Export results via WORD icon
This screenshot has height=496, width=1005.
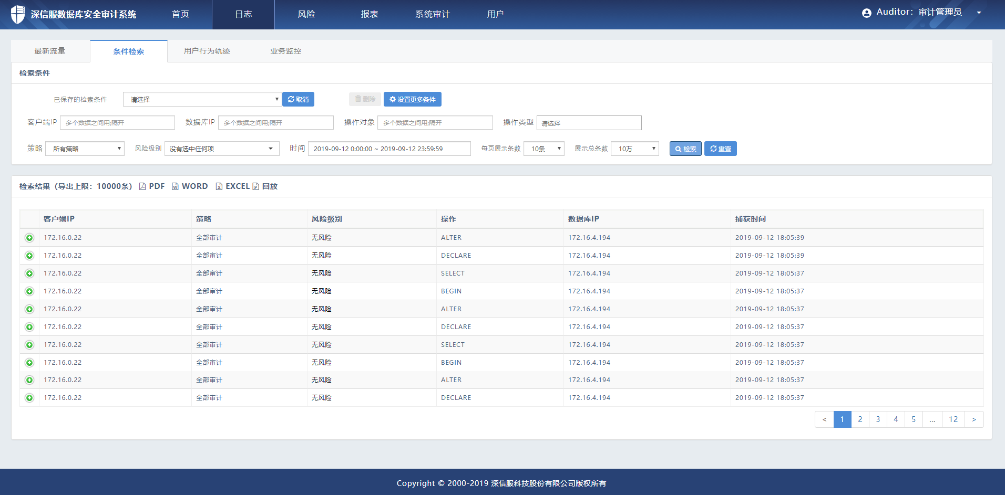(x=176, y=186)
